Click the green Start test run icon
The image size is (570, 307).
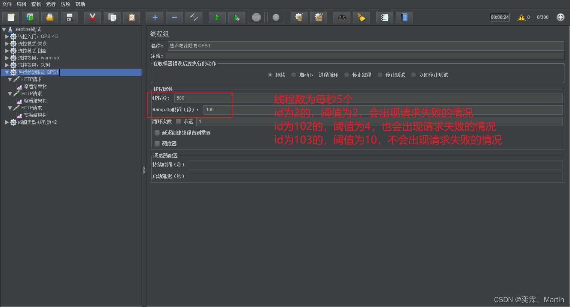coord(217,17)
